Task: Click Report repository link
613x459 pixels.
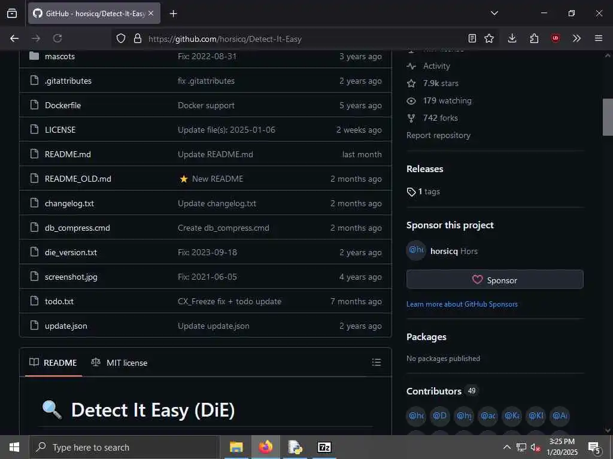Action: coord(438,136)
